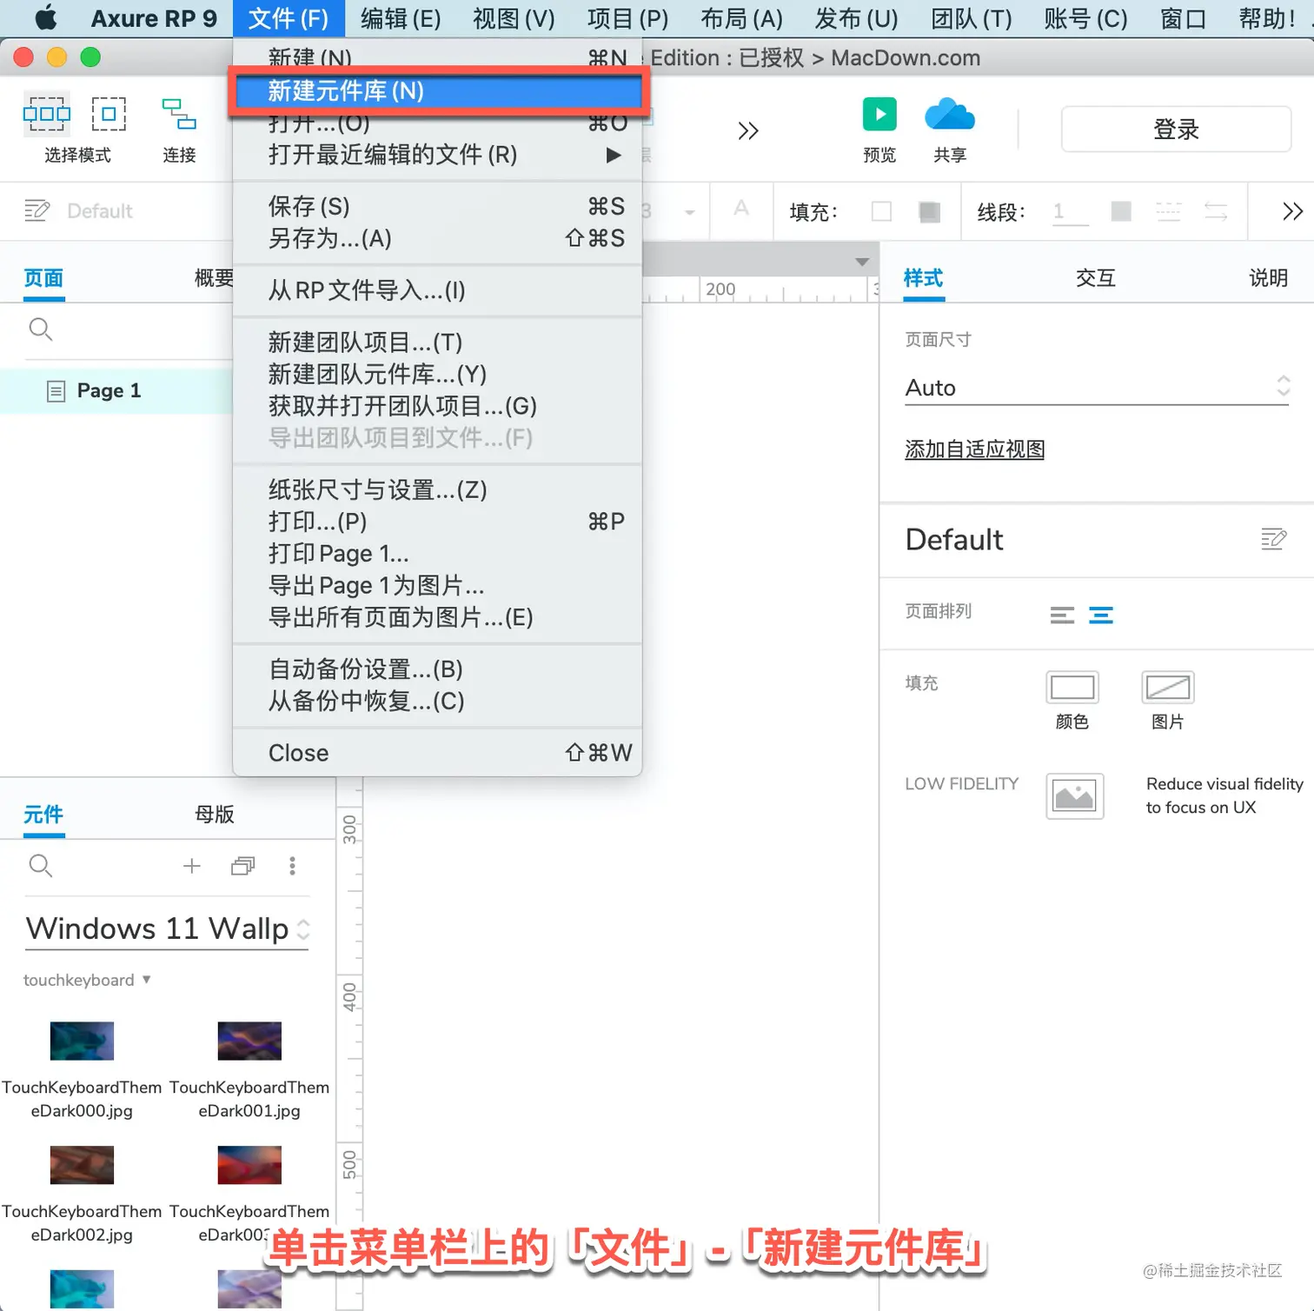
Task: Open widget library options menu
Action: pyautogui.click(x=292, y=866)
